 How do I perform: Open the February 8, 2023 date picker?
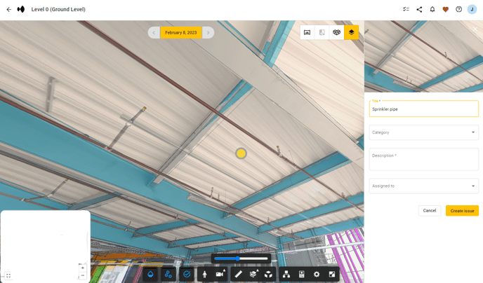click(181, 32)
